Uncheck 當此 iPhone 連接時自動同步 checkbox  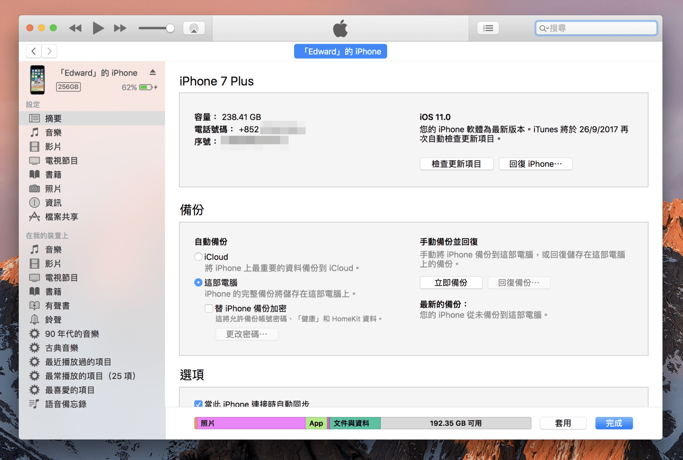tap(198, 404)
